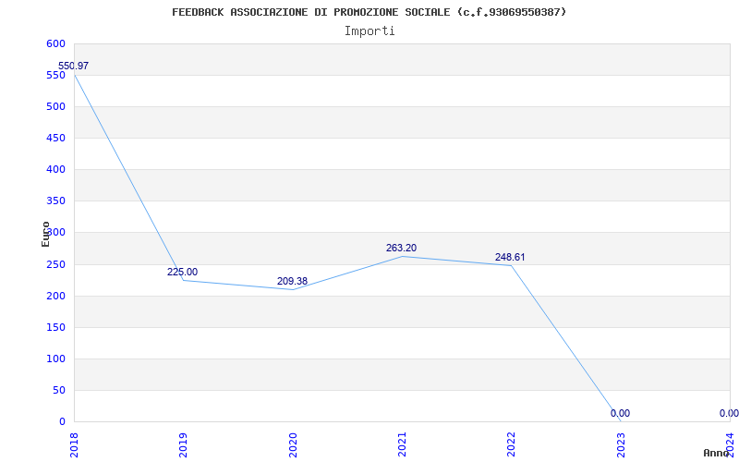
Task: Click the 2023 x-axis label
Action: 621,444
